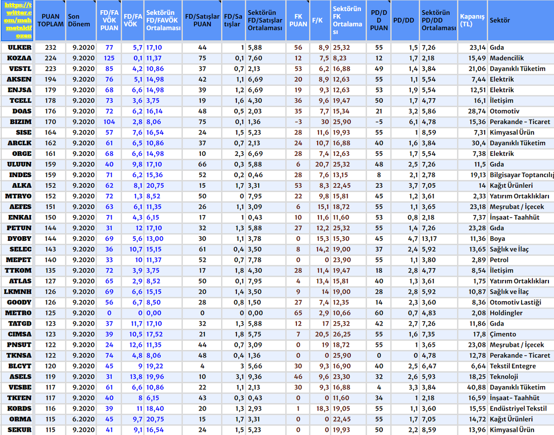Select the Çimento sector cell for CIMSA
This screenshot has width=554, height=435.
[x=521, y=334]
